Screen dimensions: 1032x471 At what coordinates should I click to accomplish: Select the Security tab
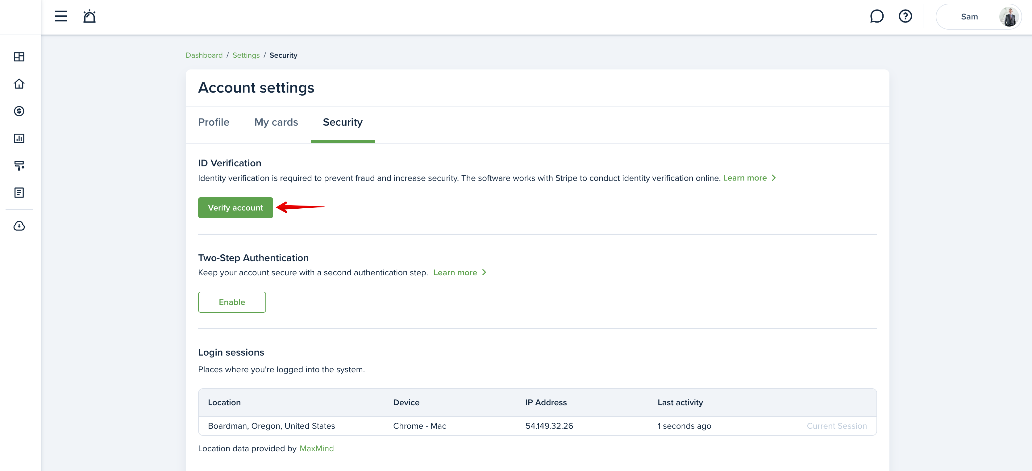coord(343,122)
